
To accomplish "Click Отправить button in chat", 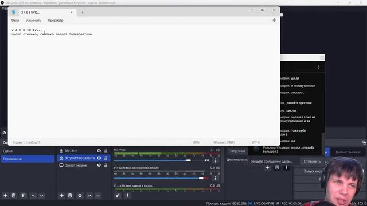I will point(312,161).
